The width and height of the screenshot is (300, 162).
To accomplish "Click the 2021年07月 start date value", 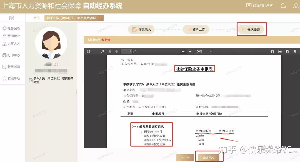I will tap(204, 131).
